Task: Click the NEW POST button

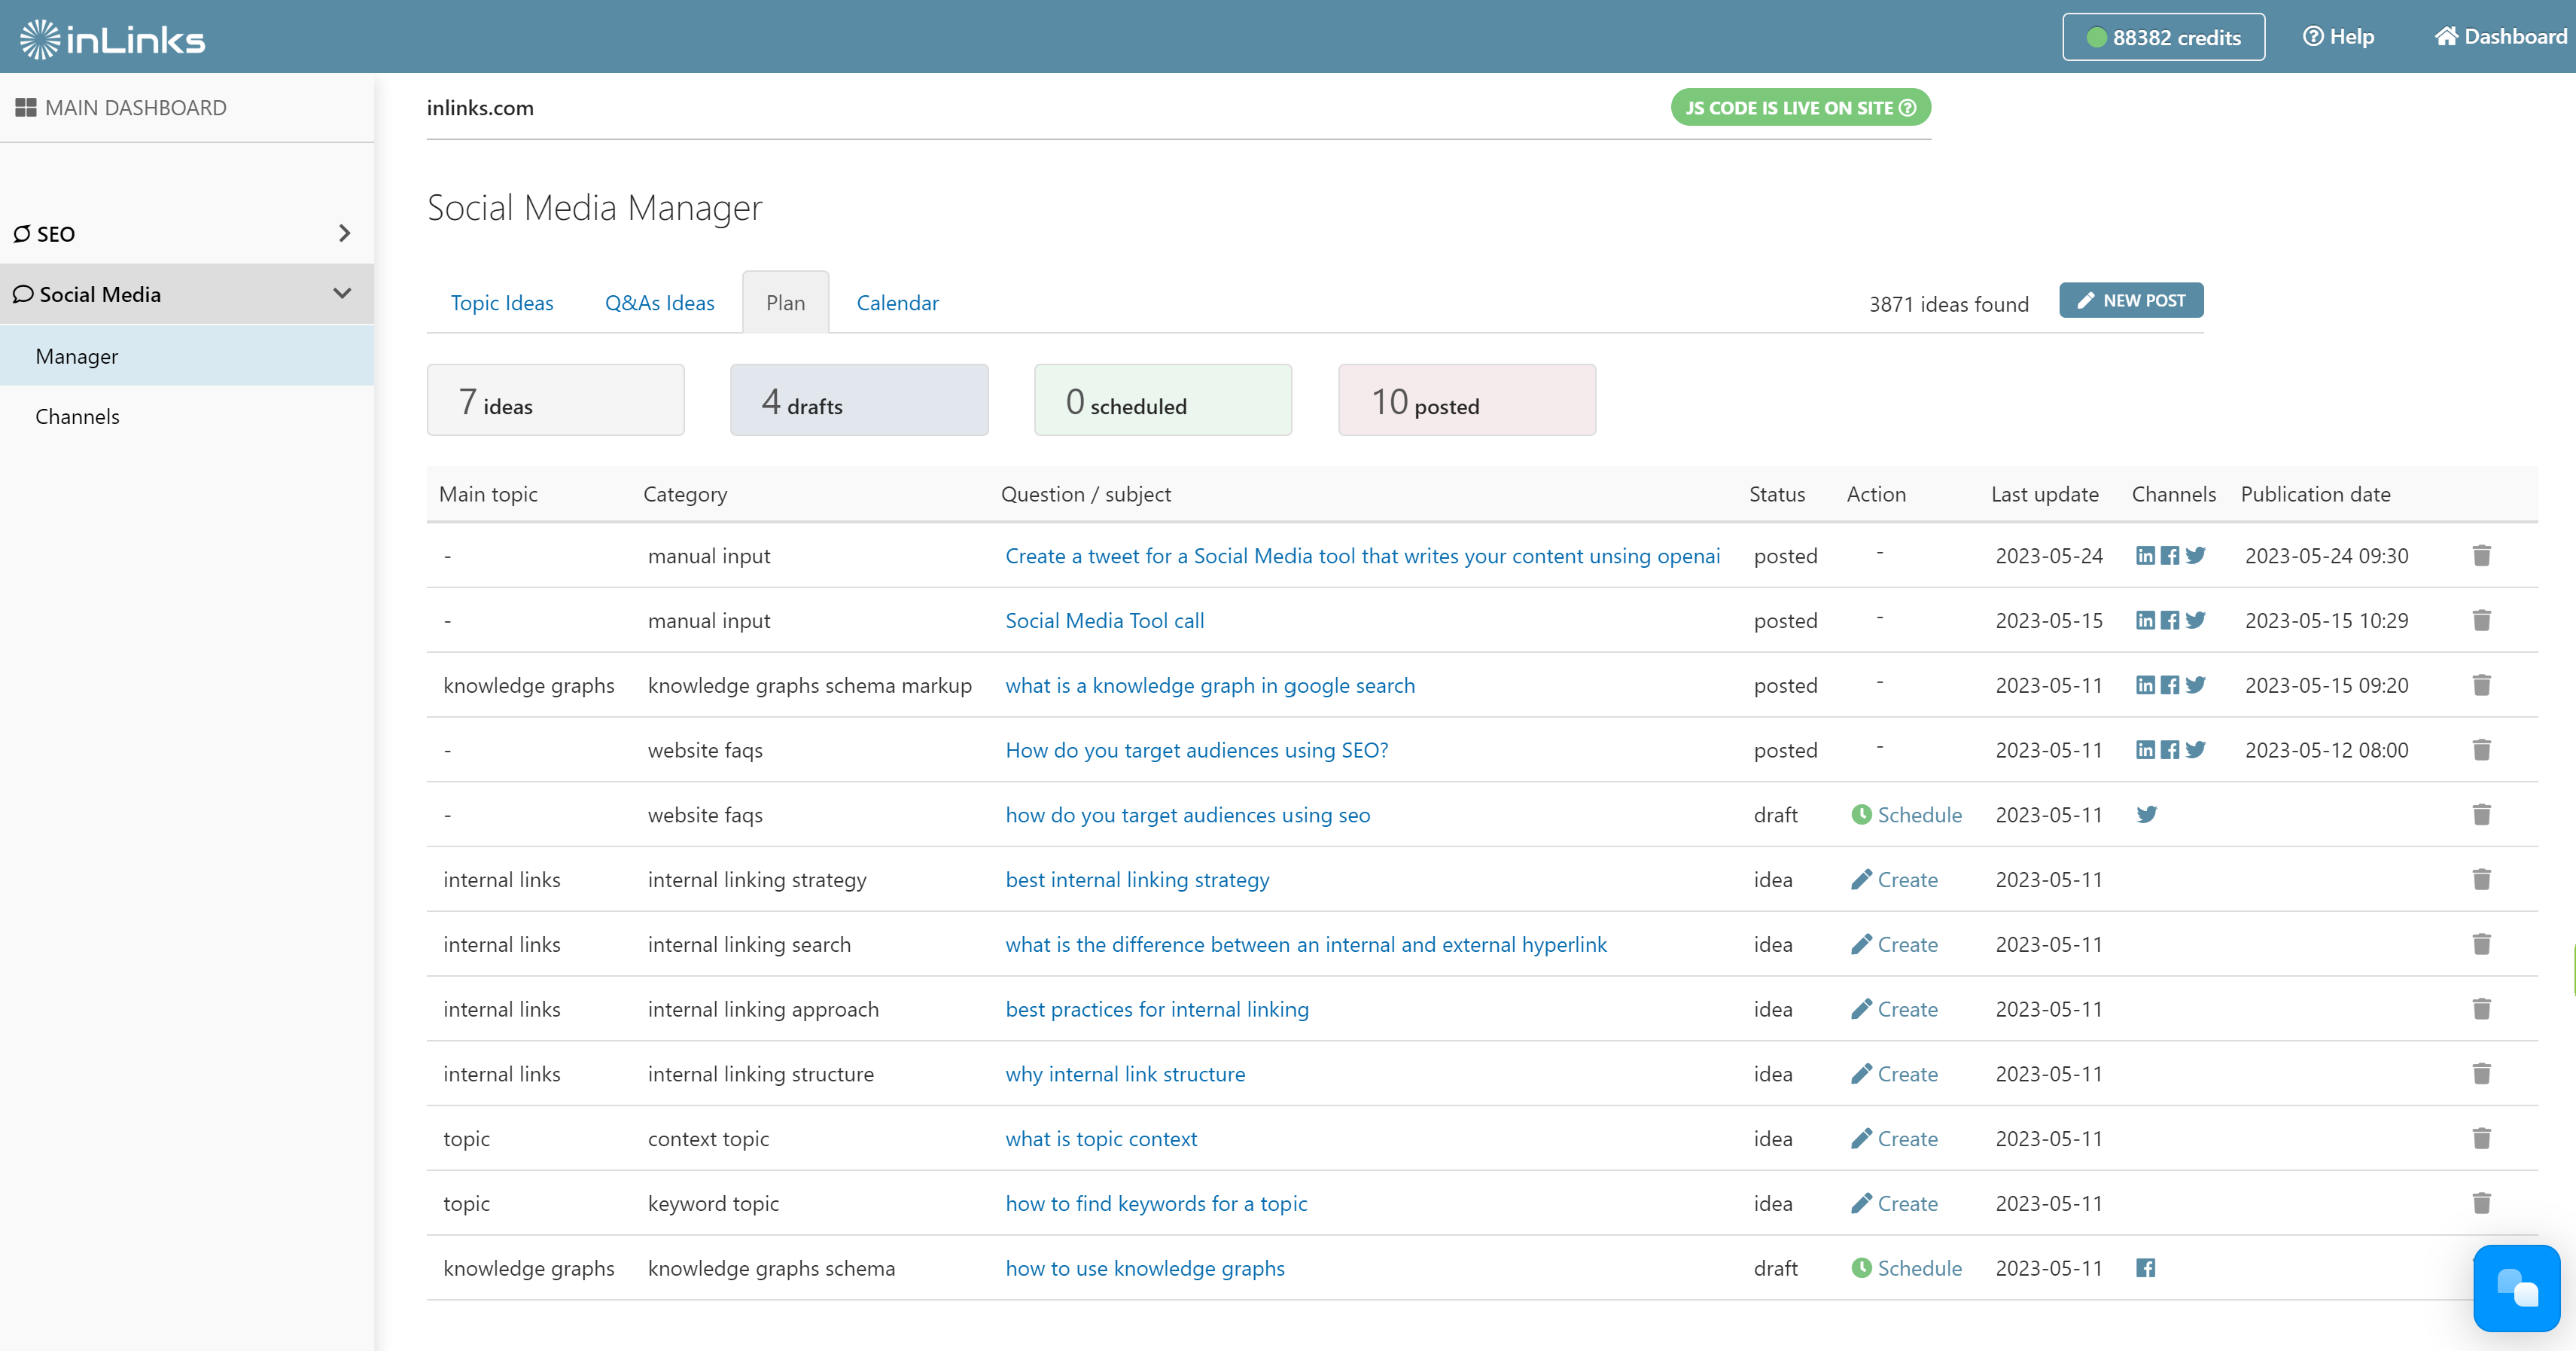Action: click(2131, 300)
